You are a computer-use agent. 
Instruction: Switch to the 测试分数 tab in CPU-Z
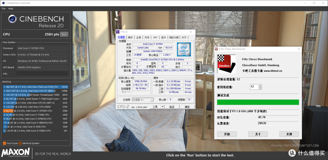(x=174, y=37)
